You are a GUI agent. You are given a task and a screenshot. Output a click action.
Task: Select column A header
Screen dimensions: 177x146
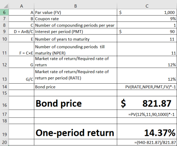click(x=21, y=6)
